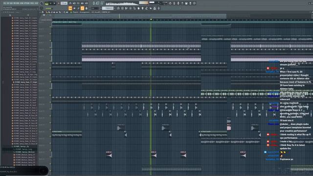Toggle the recording countdown icon
313x176 pixels.
[x=78, y=3]
